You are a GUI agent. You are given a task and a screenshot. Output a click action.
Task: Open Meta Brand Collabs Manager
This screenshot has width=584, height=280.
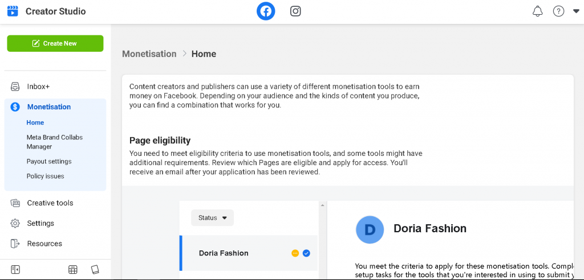click(x=55, y=142)
